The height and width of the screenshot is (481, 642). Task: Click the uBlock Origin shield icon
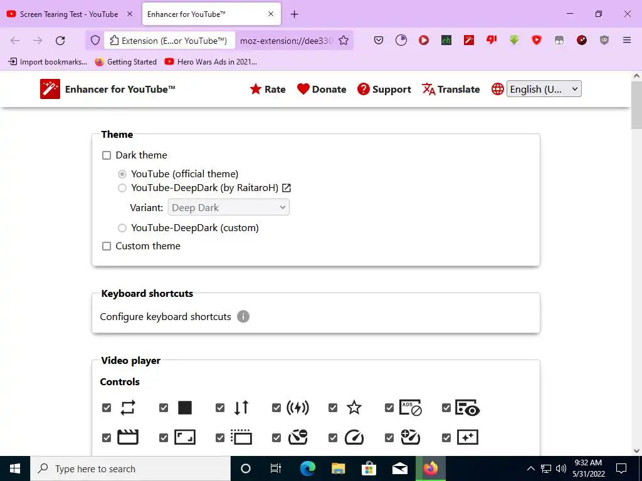pos(604,40)
